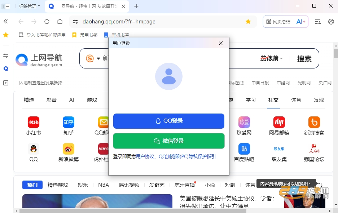Click the vertical scrollbar thumb
The image size is (338, 213).
coord(335,53)
